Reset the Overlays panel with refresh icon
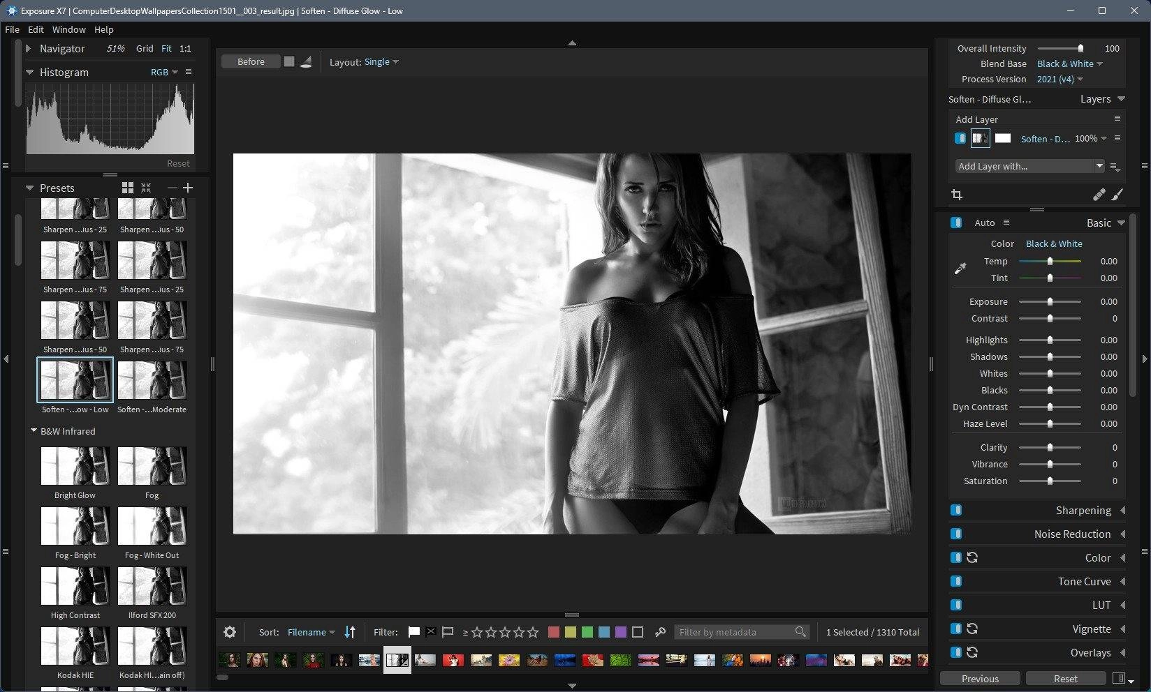The height and width of the screenshot is (692, 1151). 972,652
